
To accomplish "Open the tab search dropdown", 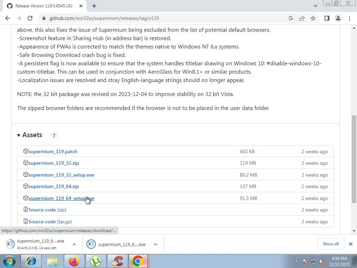I will (315, 6).
